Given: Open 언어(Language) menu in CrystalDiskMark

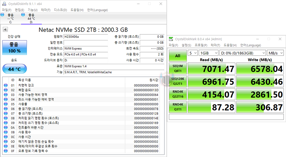Looking at the screenshot, I should (x=251, y=45).
